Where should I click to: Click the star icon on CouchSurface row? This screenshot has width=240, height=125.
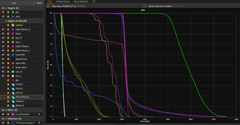tap(39, 114)
